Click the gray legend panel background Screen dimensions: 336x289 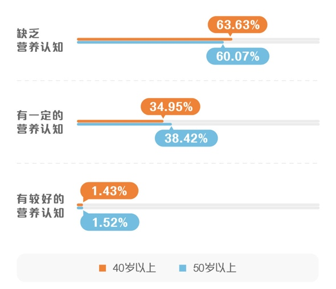tap(167, 268)
